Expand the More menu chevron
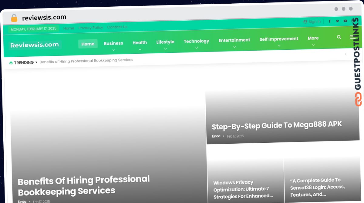 click(313, 45)
